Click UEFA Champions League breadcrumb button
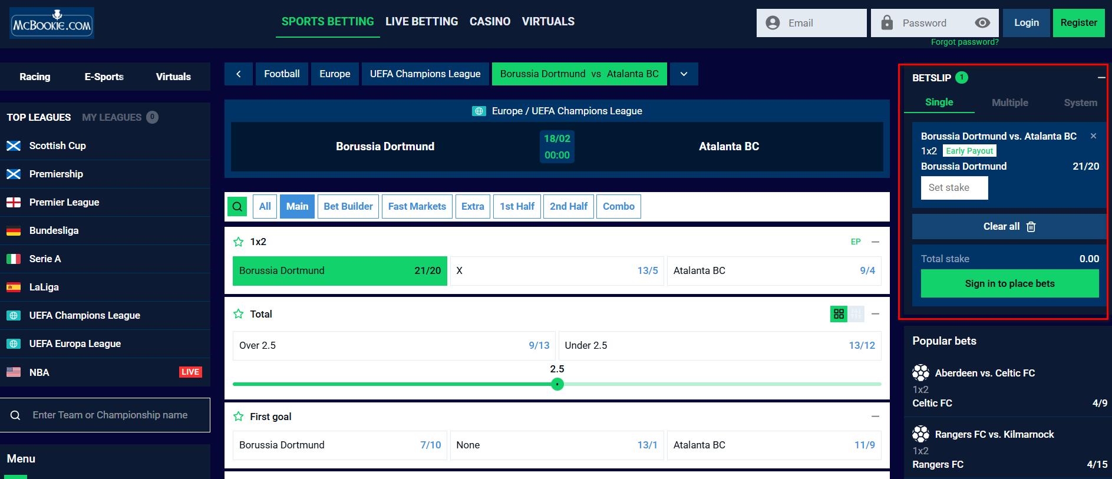This screenshot has width=1112, height=479. pos(425,74)
